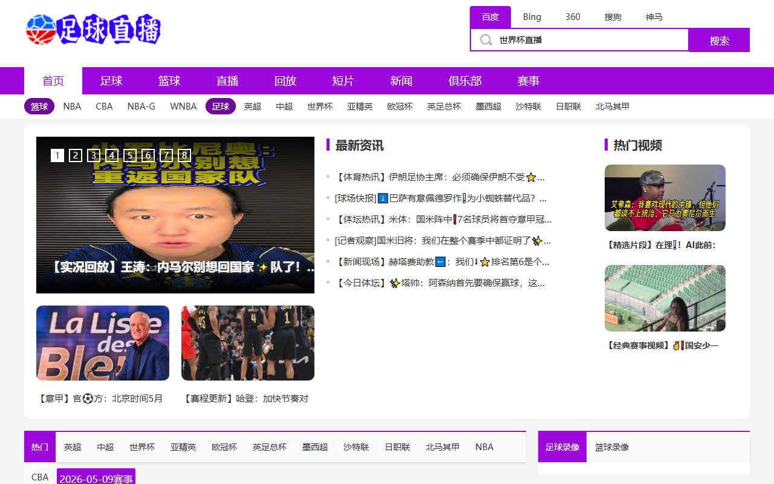774x484 pixels.
Task: Select the 英超 tab in schedule panel
Action: (x=73, y=447)
